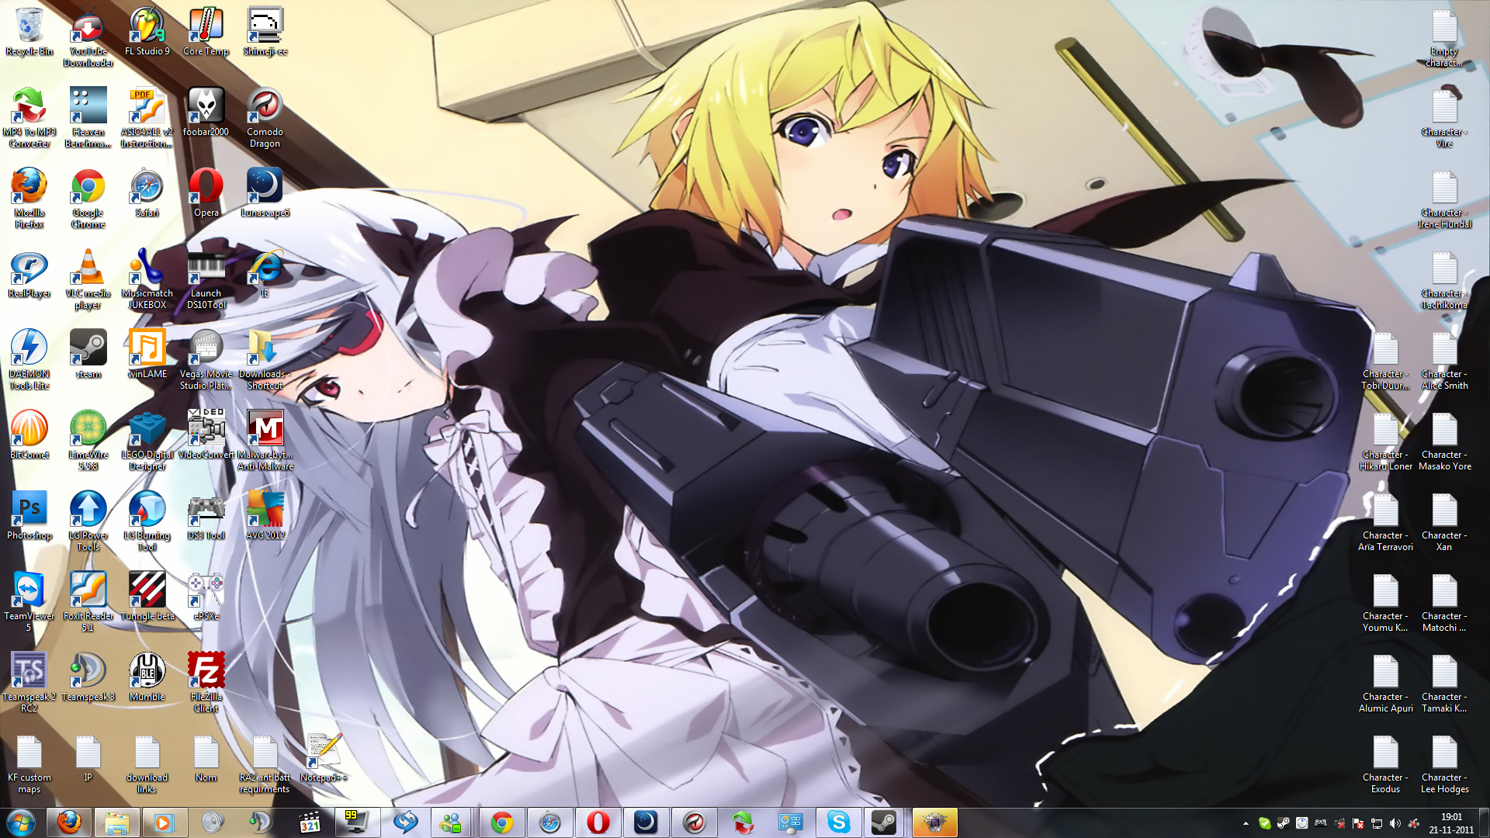Select Launch DS10Tool desktop icon
This screenshot has height=838, width=1490.
tap(206, 279)
